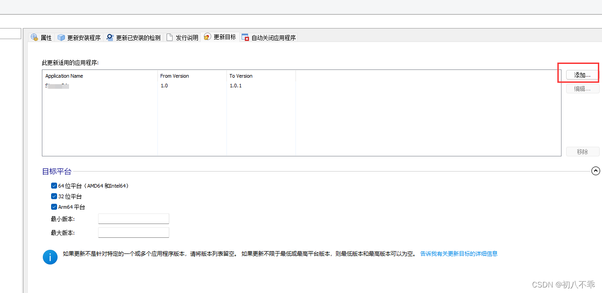Click the 目标平台 section heading
The width and height of the screenshot is (602, 293).
click(x=57, y=172)
